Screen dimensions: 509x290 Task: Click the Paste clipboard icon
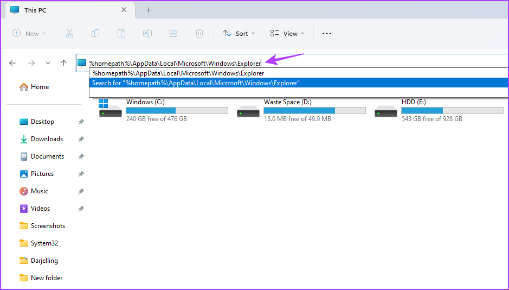[121, 33]
